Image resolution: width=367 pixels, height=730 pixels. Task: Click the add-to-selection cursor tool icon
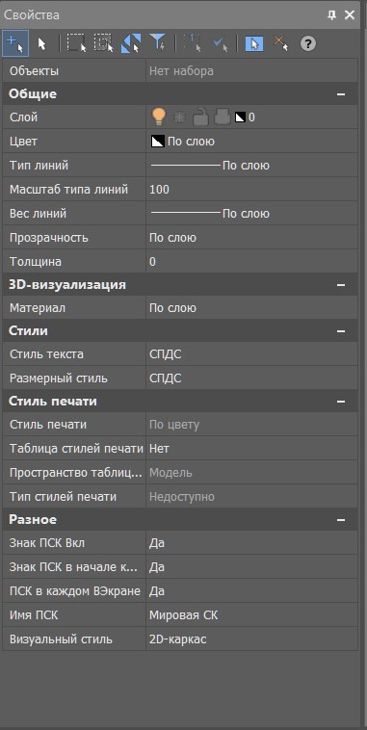click(15, 43)
